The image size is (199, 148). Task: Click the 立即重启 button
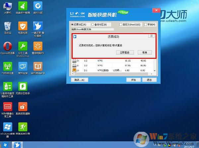point(125,52)
